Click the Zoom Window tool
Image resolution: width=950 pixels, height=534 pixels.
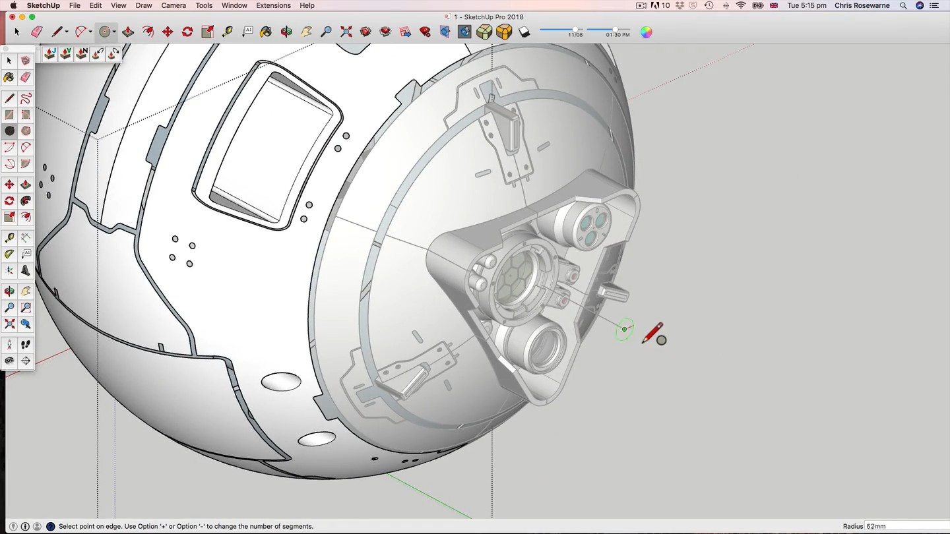pyautogui.click(x=26, y=308)
